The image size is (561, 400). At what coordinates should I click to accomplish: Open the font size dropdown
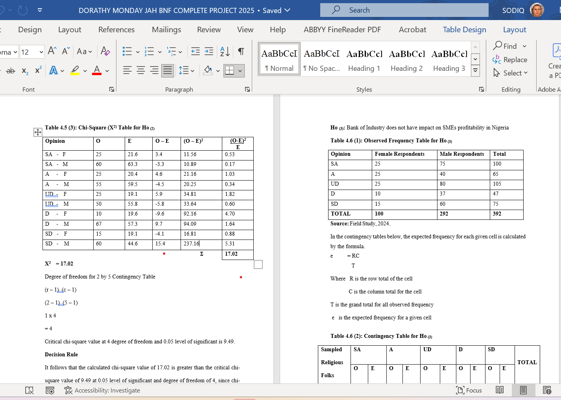point(41,52)
